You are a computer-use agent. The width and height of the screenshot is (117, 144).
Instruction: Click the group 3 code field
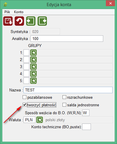click(x=26, y=67)
